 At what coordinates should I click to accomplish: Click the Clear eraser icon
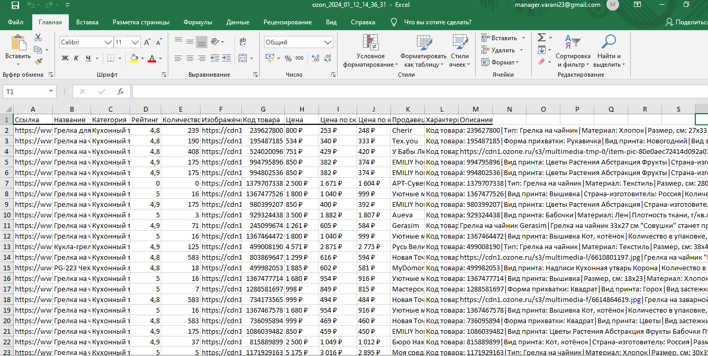point(541,62)
